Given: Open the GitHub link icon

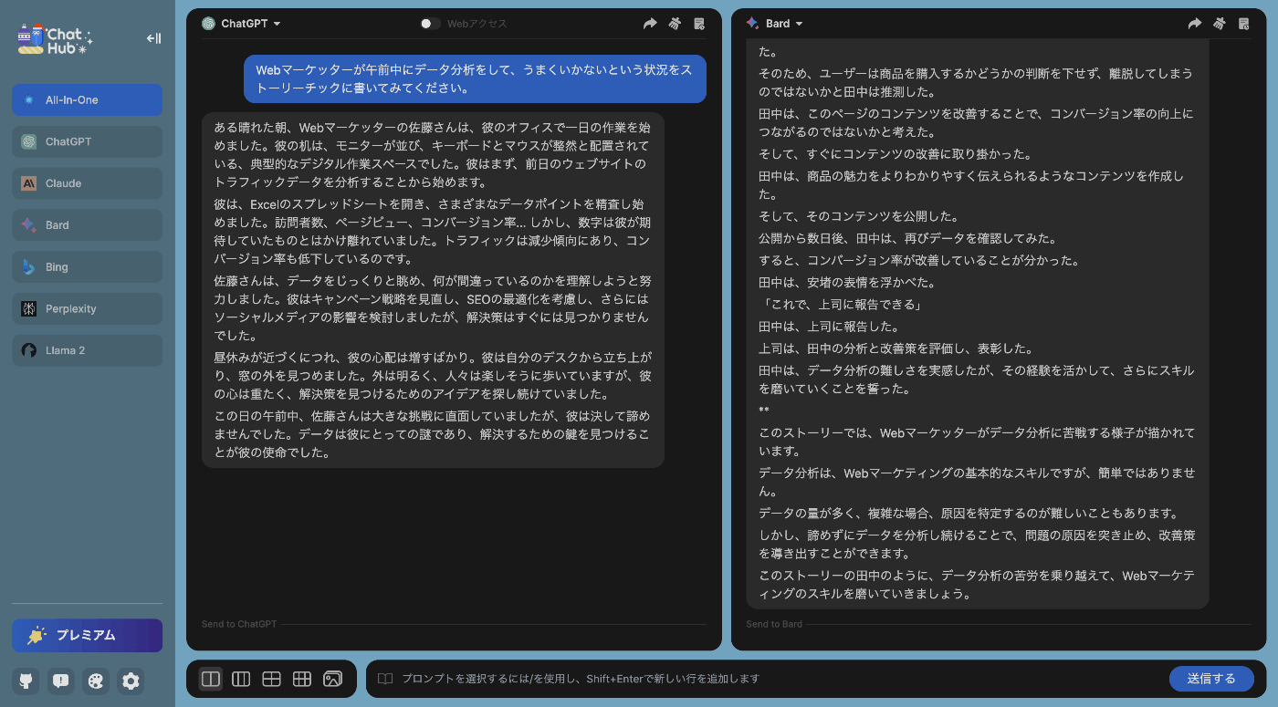Looking at the screenshot, I should coord(26,681).
